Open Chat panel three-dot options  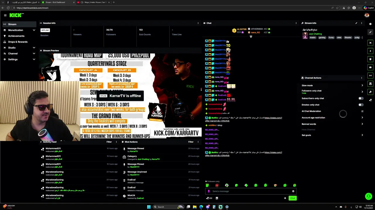(296, 23)
